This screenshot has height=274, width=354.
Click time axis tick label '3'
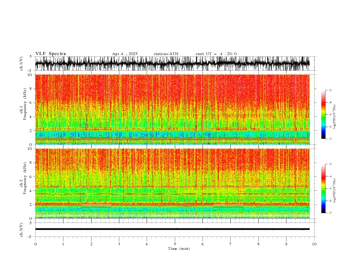coord(119,244)
